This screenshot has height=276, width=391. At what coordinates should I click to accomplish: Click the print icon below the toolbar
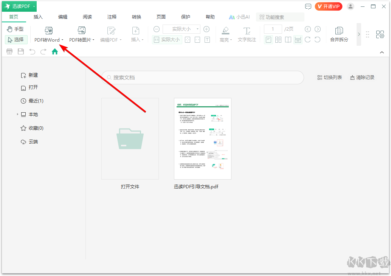9,51
